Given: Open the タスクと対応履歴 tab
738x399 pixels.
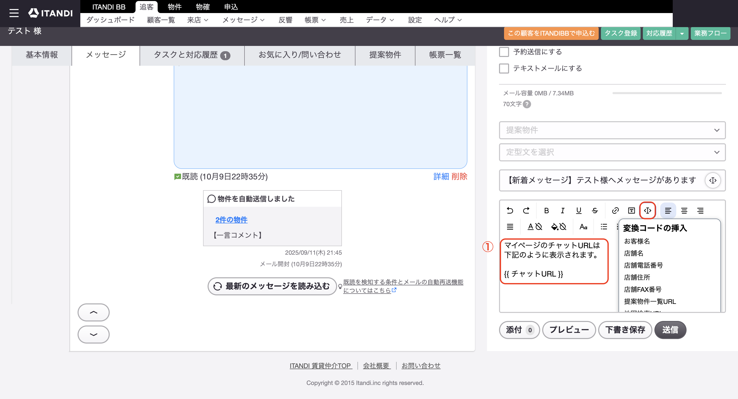Looking at the screenshot, I should point(192,55).
